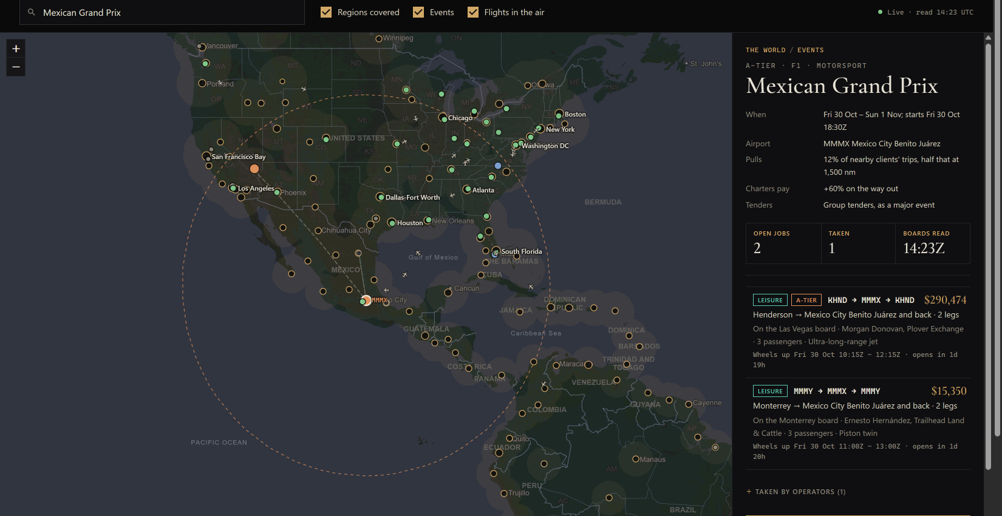
Task: Select the South Florida marker
Action: point(496,251)
